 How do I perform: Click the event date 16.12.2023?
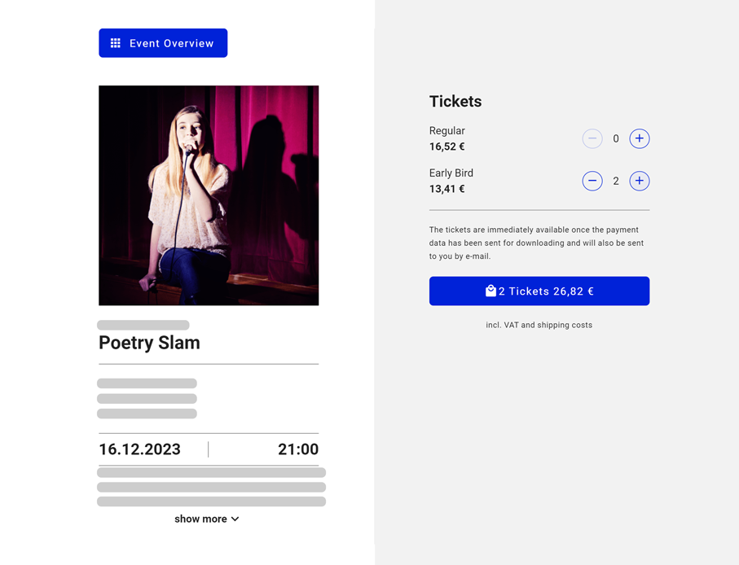pyautogui.click(x=139, y=449)
